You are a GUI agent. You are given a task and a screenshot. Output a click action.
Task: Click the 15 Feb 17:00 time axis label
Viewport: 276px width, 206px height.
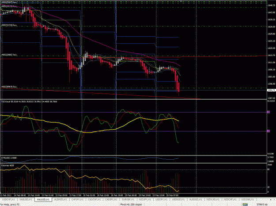point(75,195)
